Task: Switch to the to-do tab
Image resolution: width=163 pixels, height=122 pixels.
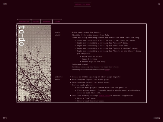Action: coord(36,21)
